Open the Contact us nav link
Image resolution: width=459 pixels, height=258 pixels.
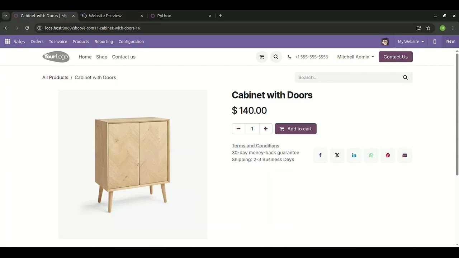coord(124,57)
